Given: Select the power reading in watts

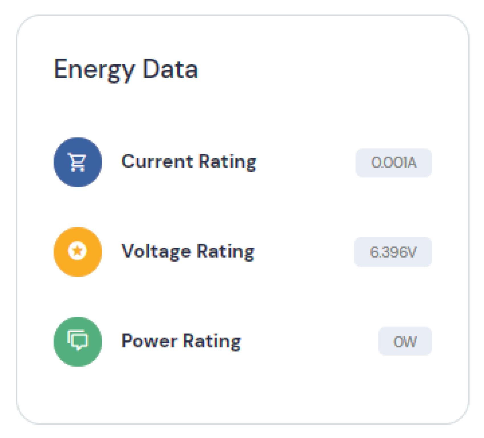Looking at the screenshot, I should (405, 341).
